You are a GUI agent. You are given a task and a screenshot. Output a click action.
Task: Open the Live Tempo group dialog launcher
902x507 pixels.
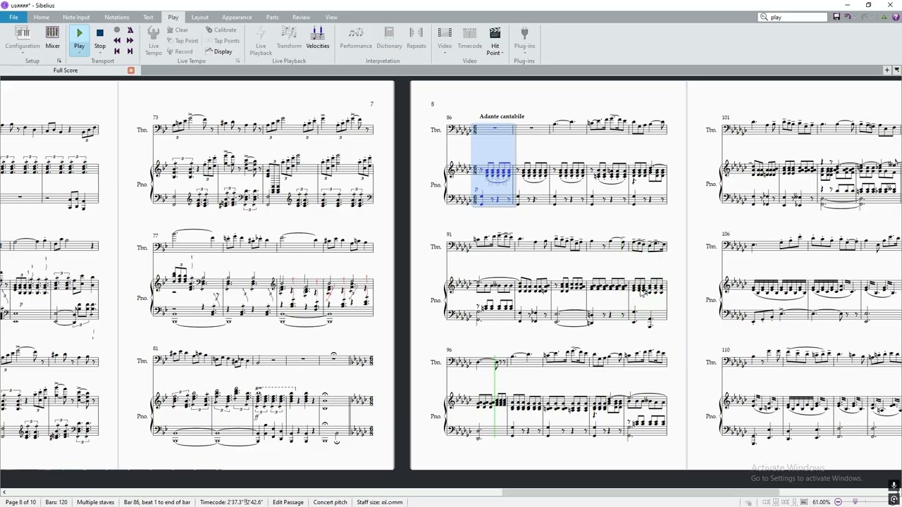click(x=237, y=61)
